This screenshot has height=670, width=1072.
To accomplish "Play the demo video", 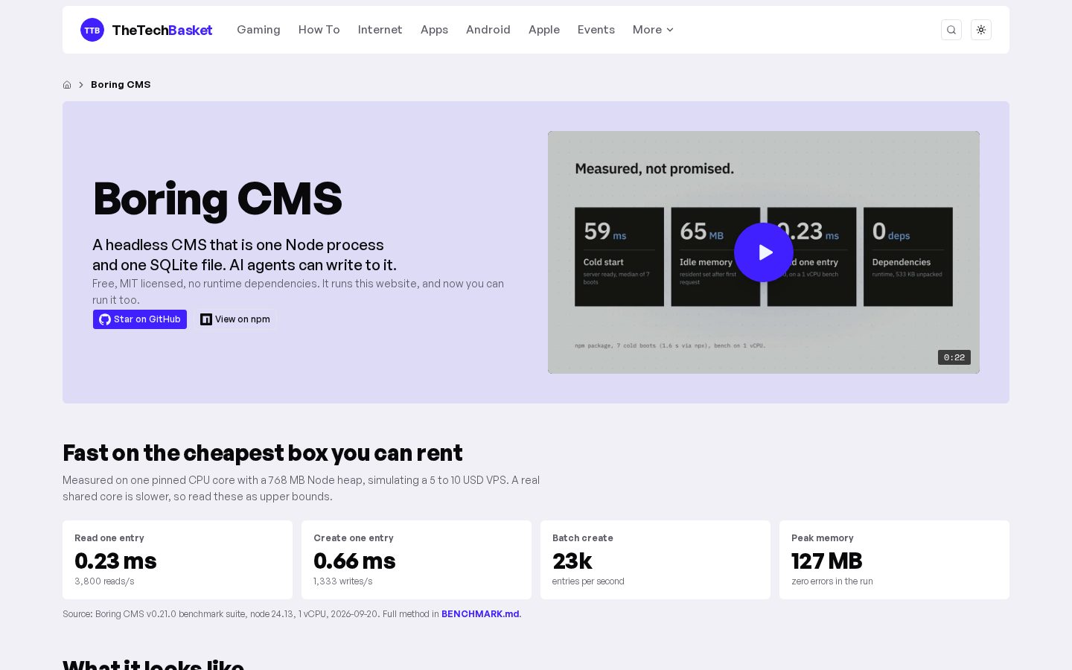I will (x=764, y=252).
